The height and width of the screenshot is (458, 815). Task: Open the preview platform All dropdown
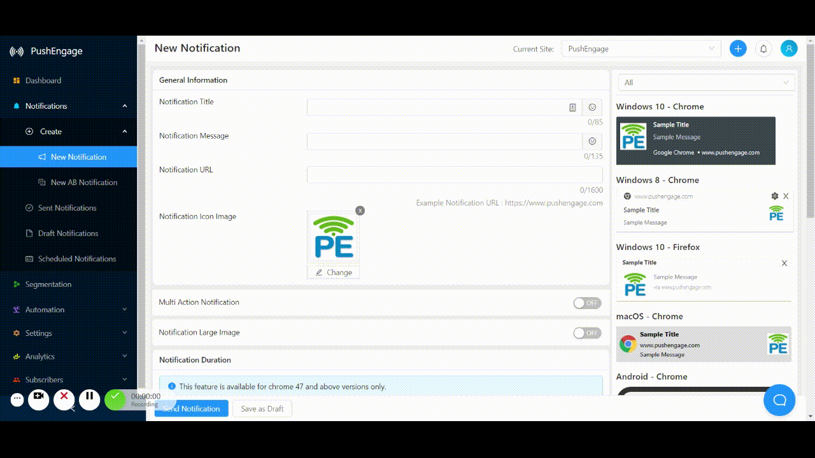click(707, 83)
